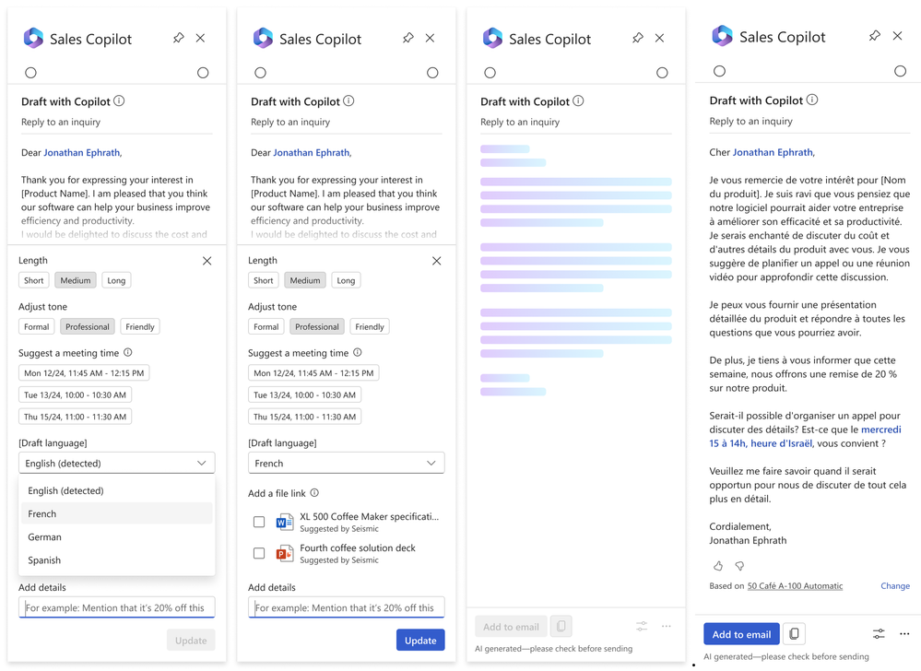Pick Tue 13/24 10:00 slot in first panel

pos(76,395)
